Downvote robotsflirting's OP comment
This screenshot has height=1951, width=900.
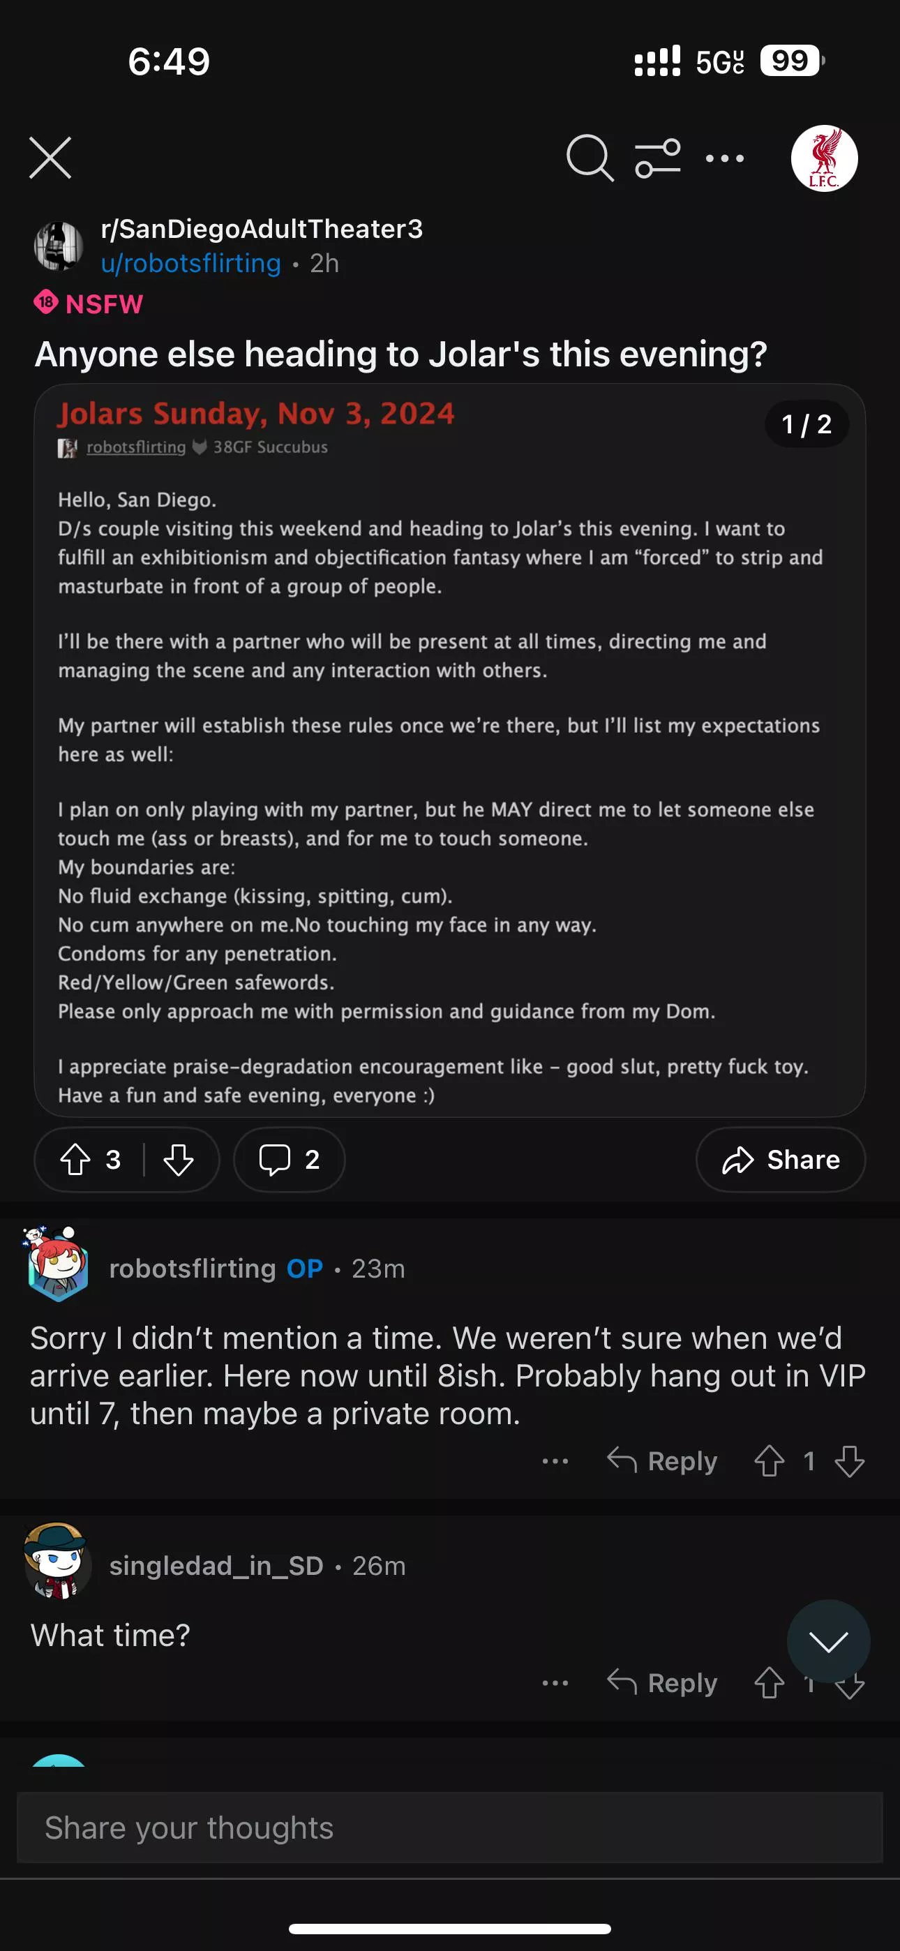point(849,1460)
